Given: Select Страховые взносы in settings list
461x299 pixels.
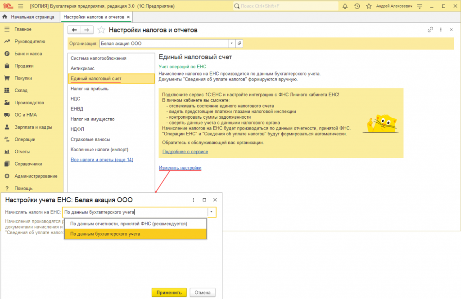Looking at the screenshot, I should pyautogui.click(x=111, y=139).
